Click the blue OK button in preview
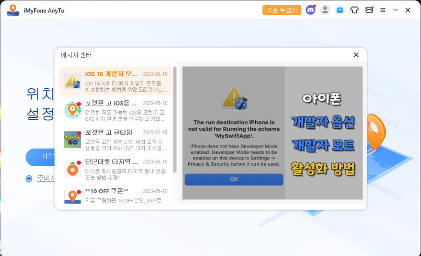421x256 pixels. (x=234, y=180)
